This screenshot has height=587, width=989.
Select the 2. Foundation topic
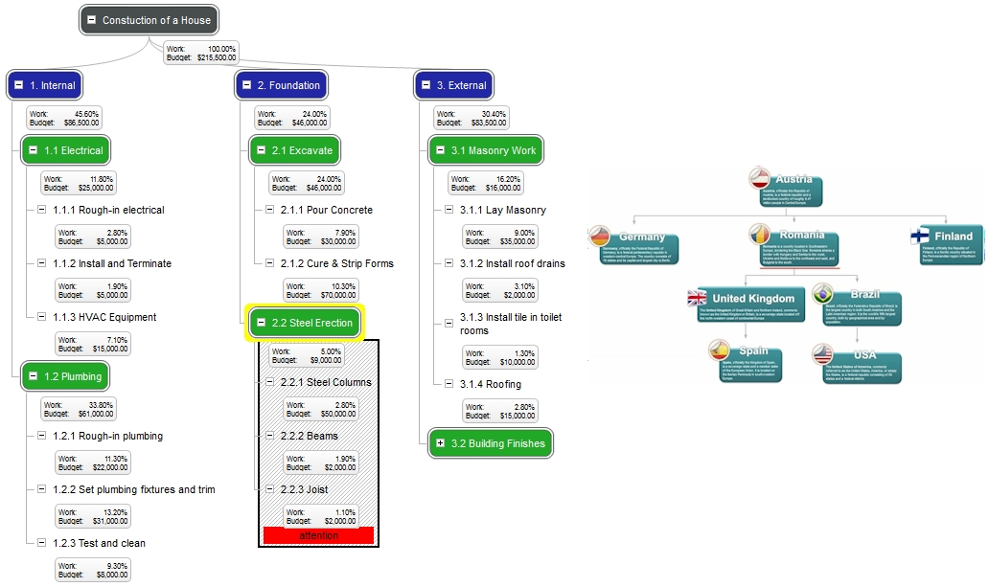tap(282, 85)
